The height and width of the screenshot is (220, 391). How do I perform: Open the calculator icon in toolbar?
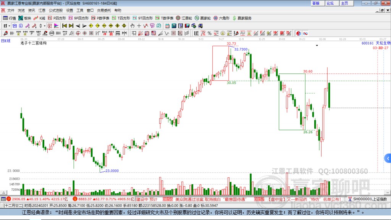[x=174, y=26]
